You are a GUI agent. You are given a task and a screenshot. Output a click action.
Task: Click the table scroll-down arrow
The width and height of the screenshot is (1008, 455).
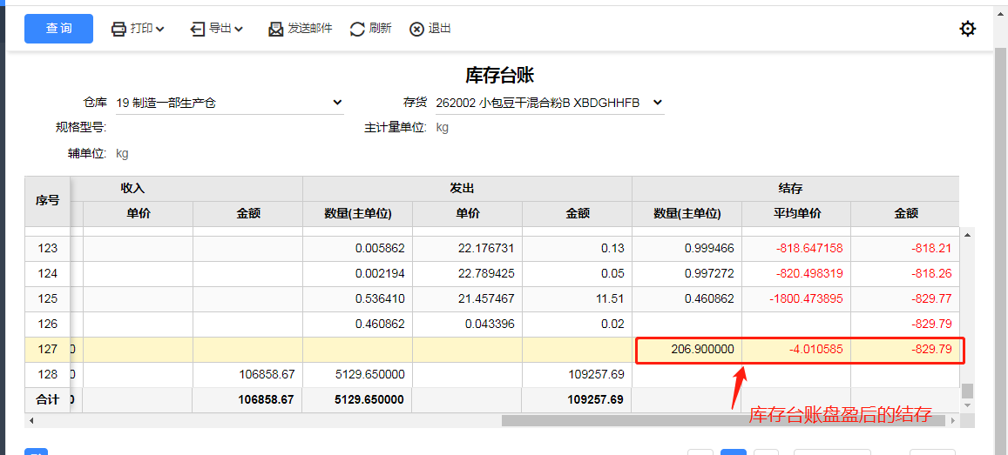[x=967, y=405]
